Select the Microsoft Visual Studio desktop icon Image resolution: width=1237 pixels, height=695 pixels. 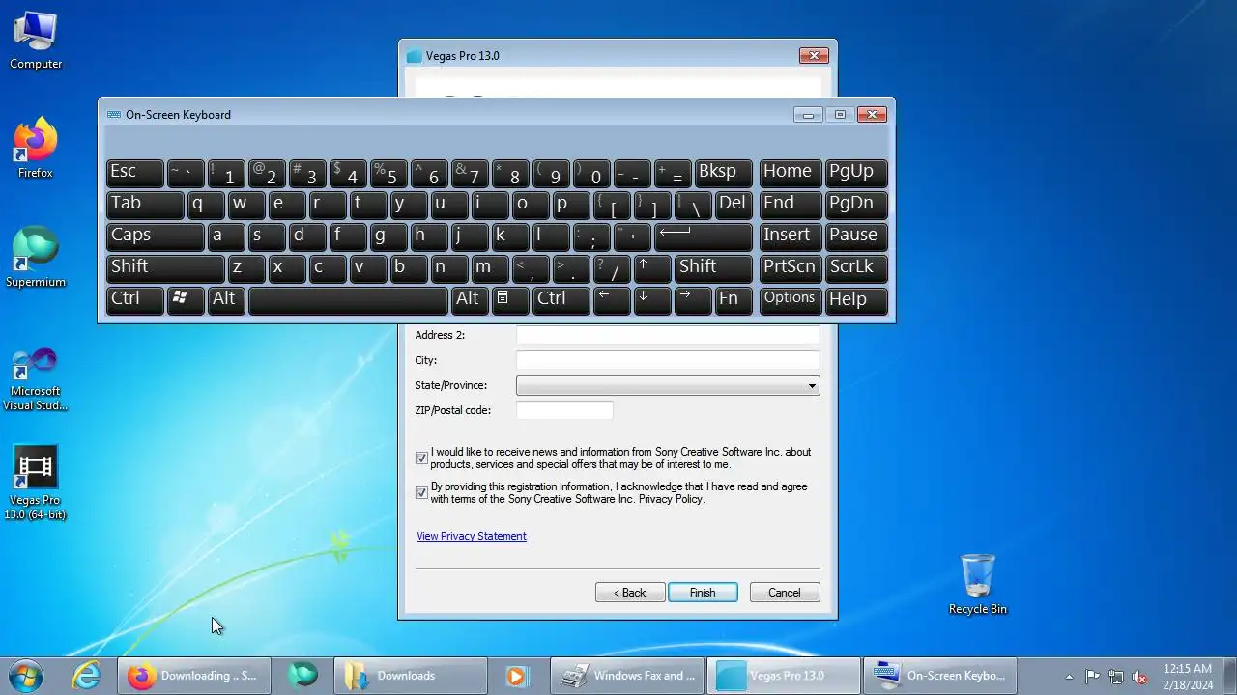[36, 378]
